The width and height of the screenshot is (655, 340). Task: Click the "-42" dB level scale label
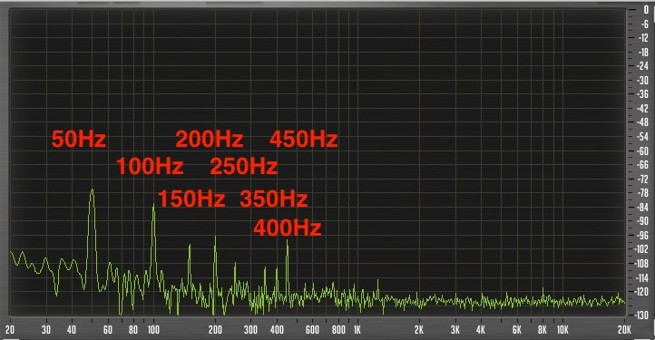pos(642,109)
